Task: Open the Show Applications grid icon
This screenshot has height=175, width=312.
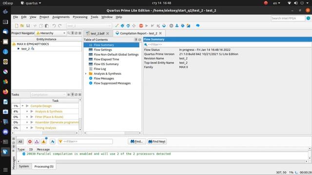Action: pyautogui.click(x=5, y=170)
